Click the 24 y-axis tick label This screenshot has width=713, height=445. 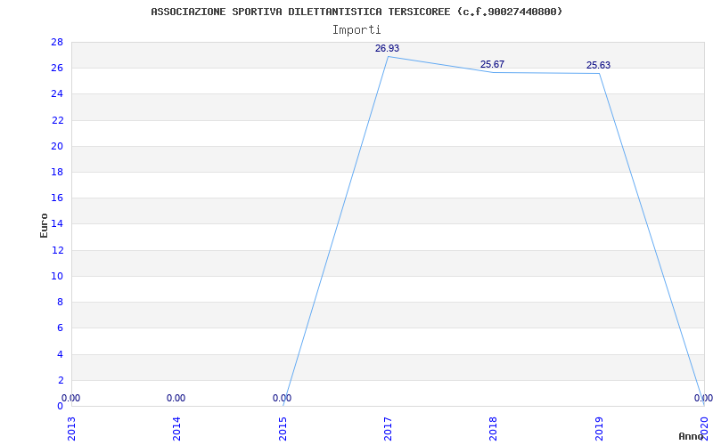[57, 94]
